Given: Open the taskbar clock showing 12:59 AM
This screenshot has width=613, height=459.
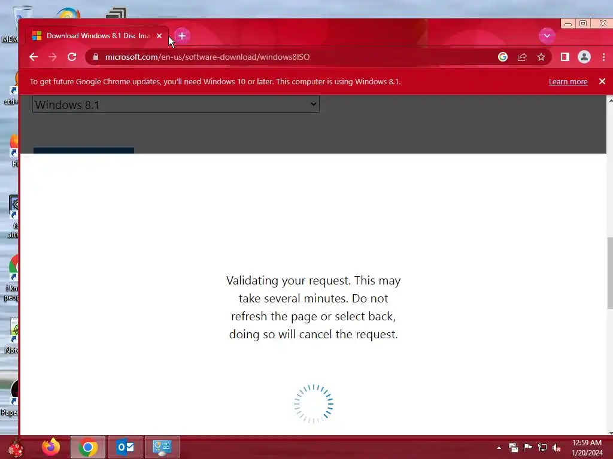Looking at the screenshot, I should pos(587,448).
